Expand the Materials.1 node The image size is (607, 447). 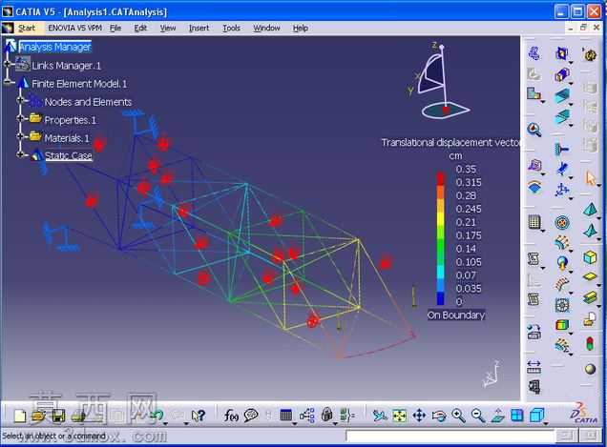[20, 136]
